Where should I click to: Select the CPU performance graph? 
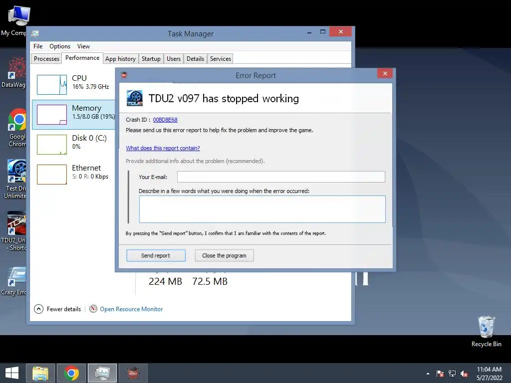52,85
